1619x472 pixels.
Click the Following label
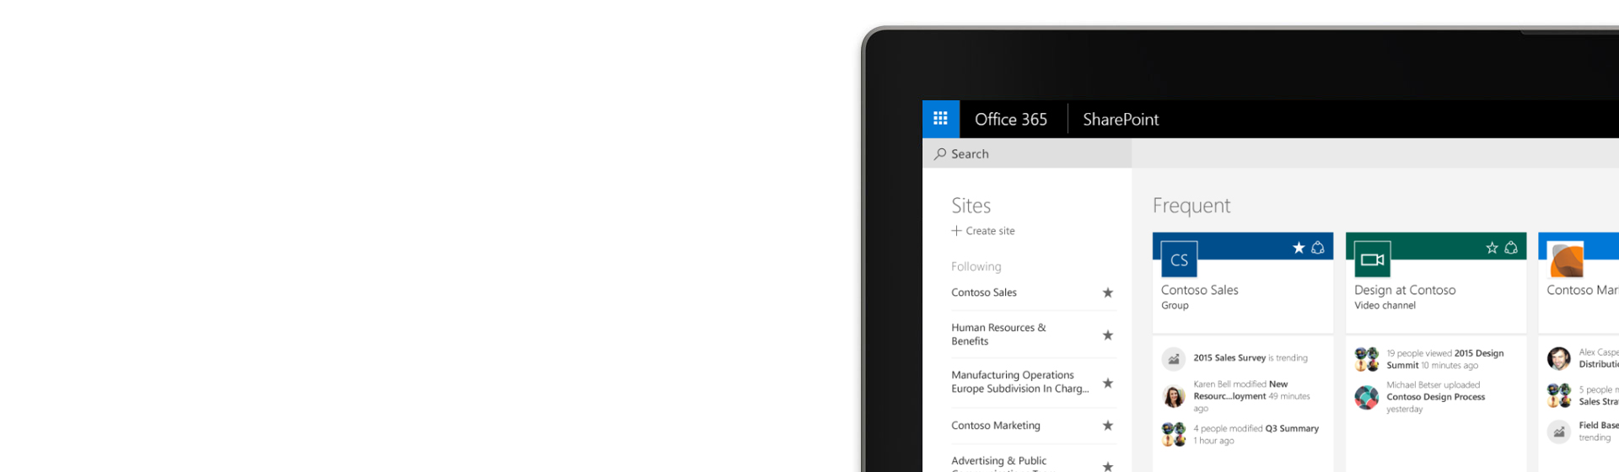tap(976, 266)
